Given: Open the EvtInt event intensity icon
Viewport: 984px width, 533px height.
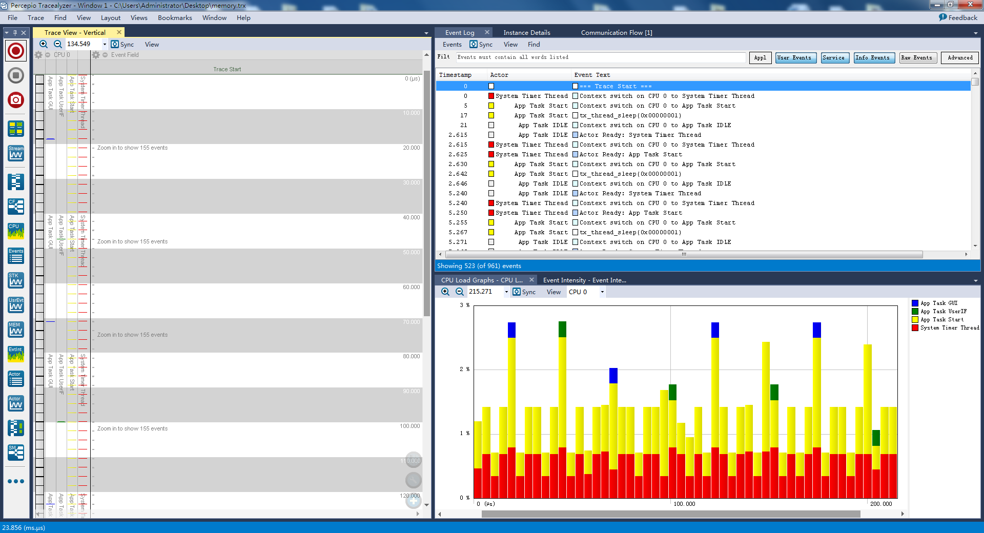Looking at the screenshot, I should tap(16, 354).
